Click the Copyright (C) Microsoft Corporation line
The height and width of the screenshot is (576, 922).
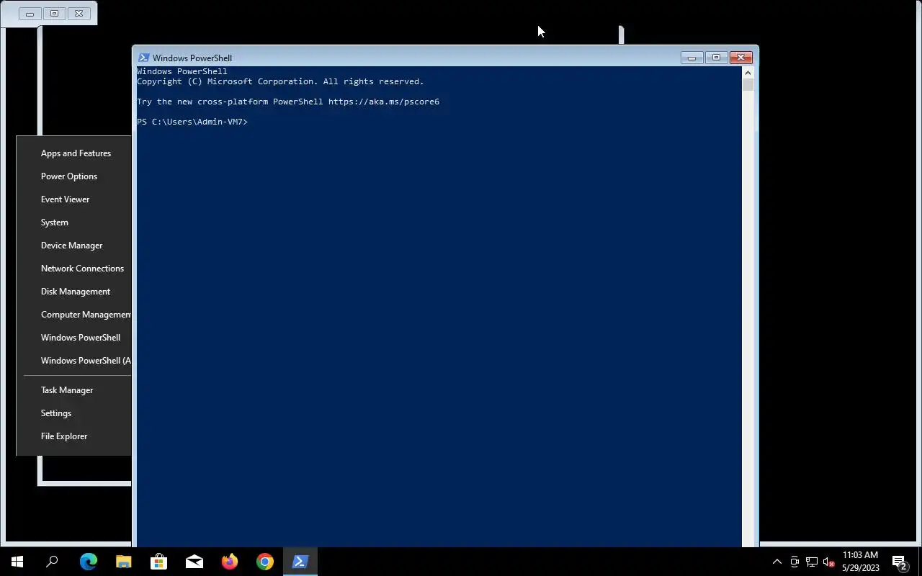tap(280, 81)
